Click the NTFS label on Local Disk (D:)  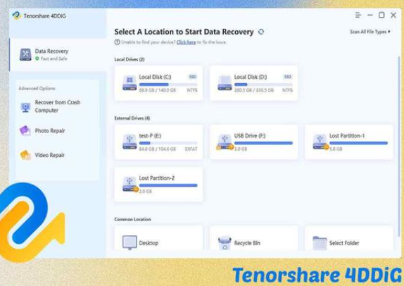click(287, 90)
